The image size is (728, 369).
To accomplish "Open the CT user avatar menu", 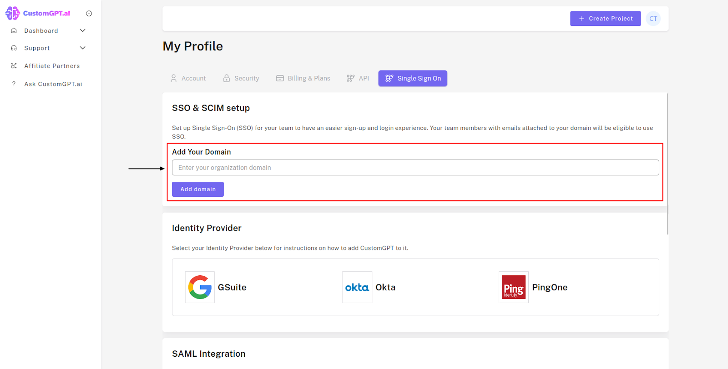I will [x=653, y=19].
